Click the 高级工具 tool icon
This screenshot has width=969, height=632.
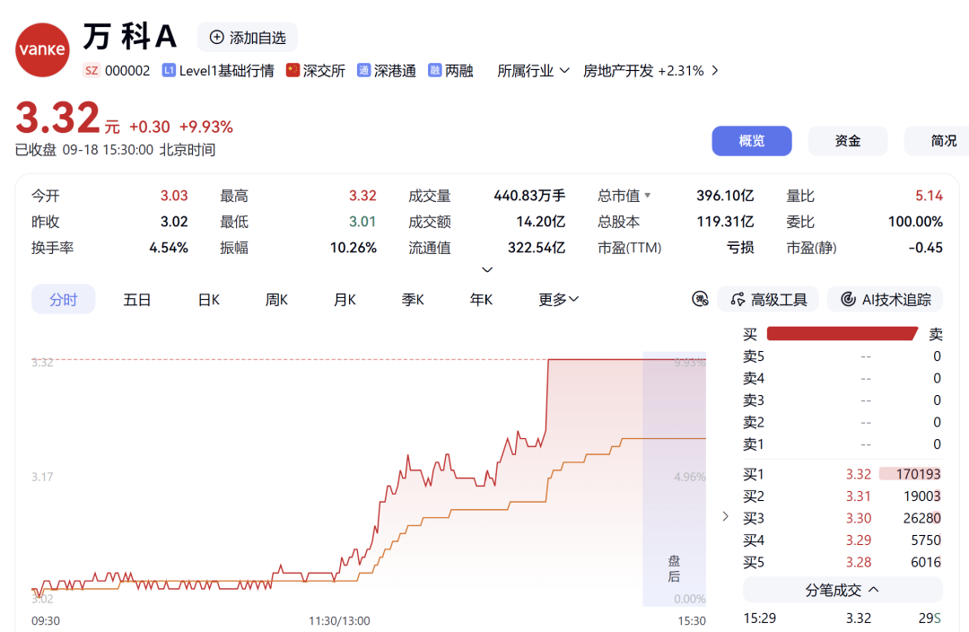click(x=738, y=299)
